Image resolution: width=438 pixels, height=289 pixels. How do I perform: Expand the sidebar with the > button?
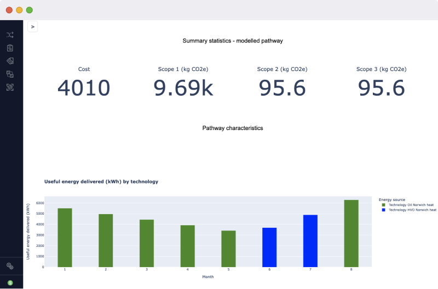coord(32,27)
